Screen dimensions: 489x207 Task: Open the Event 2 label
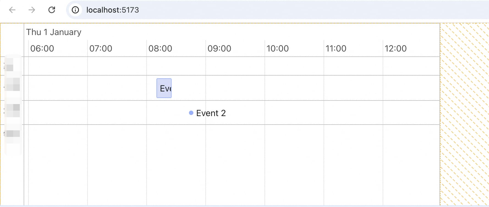(211, 113)
